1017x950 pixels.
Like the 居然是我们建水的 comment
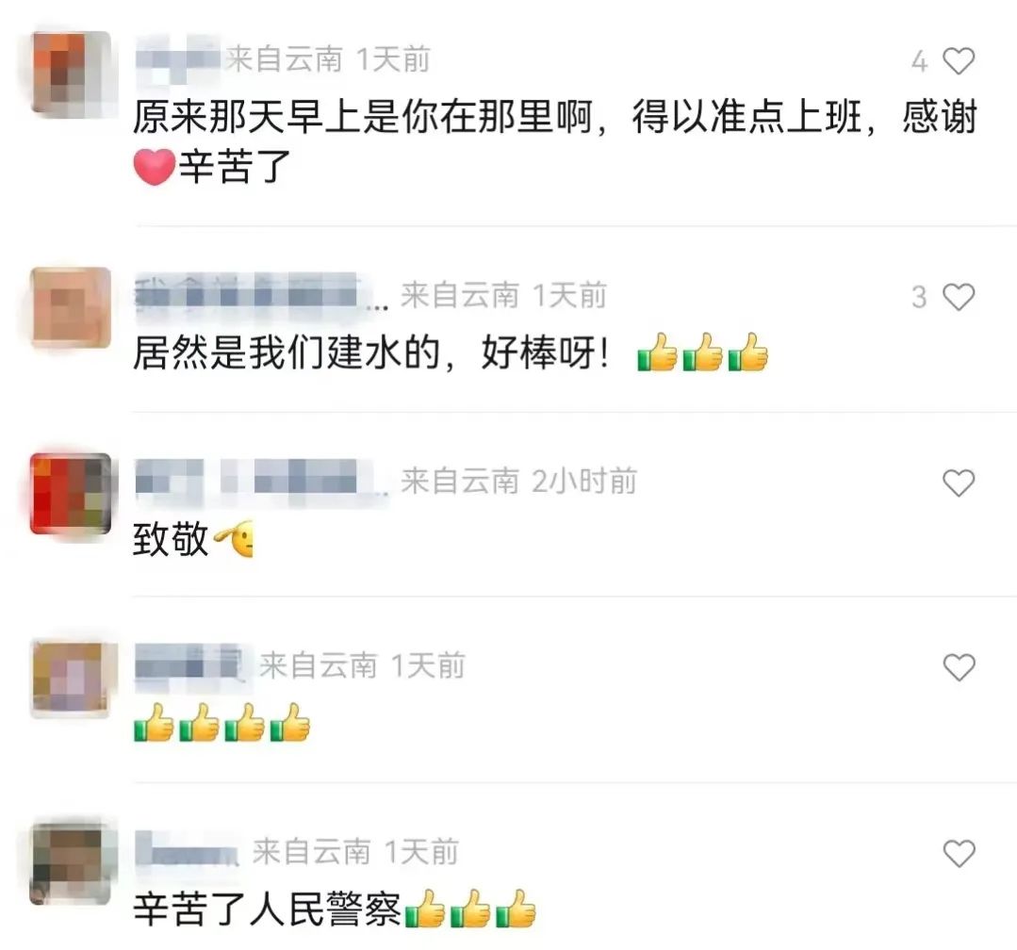point(958,297)
